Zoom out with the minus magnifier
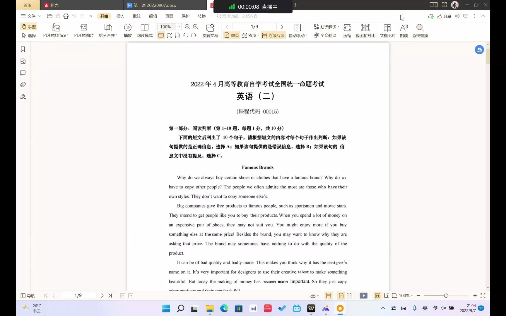 (x=187, y=27)
